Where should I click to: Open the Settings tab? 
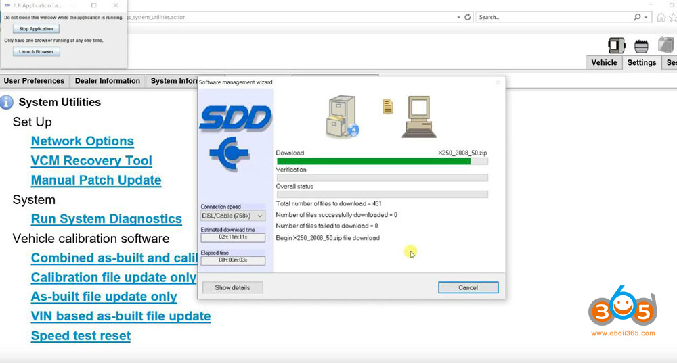(642, 62)
